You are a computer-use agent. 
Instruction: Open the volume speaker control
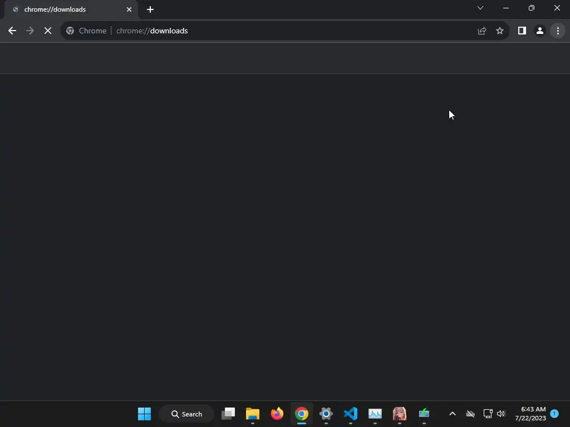tap(502, 414)
